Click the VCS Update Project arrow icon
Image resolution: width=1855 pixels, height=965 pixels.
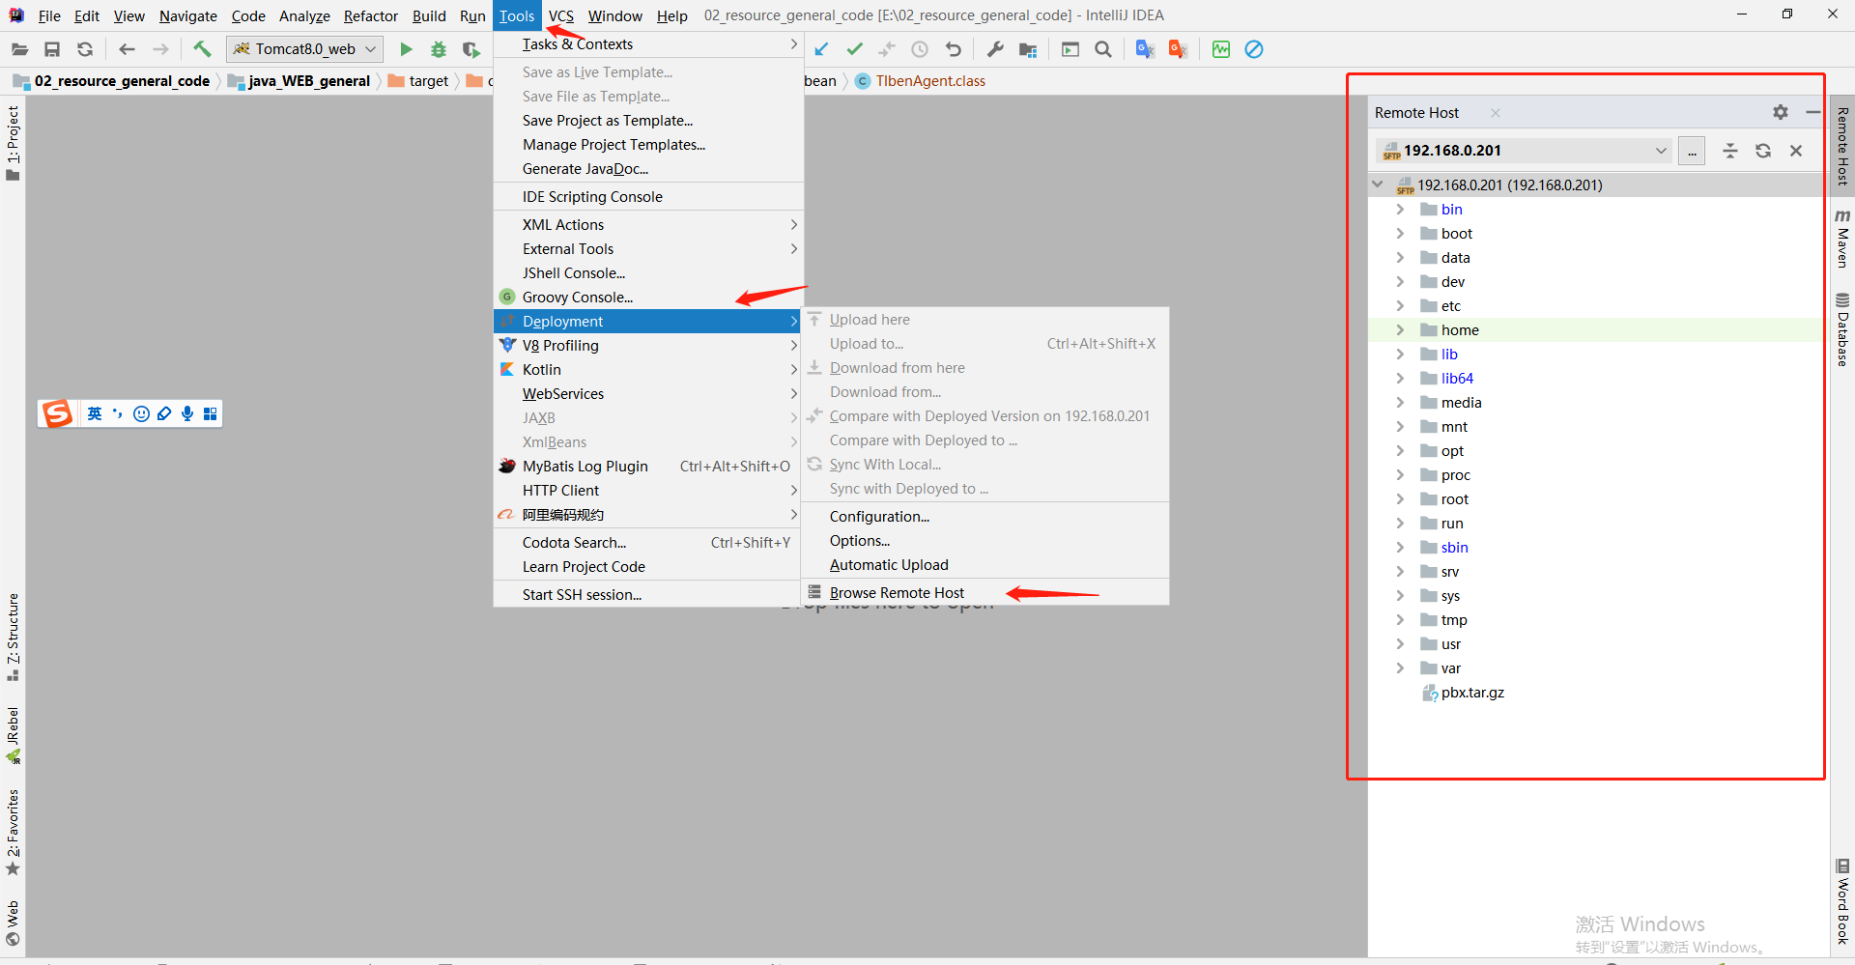point(821,49)
